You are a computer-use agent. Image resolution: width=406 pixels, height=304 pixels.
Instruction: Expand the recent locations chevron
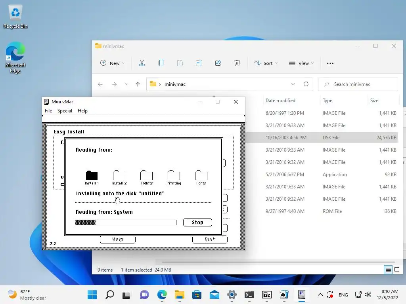[126, 84]
